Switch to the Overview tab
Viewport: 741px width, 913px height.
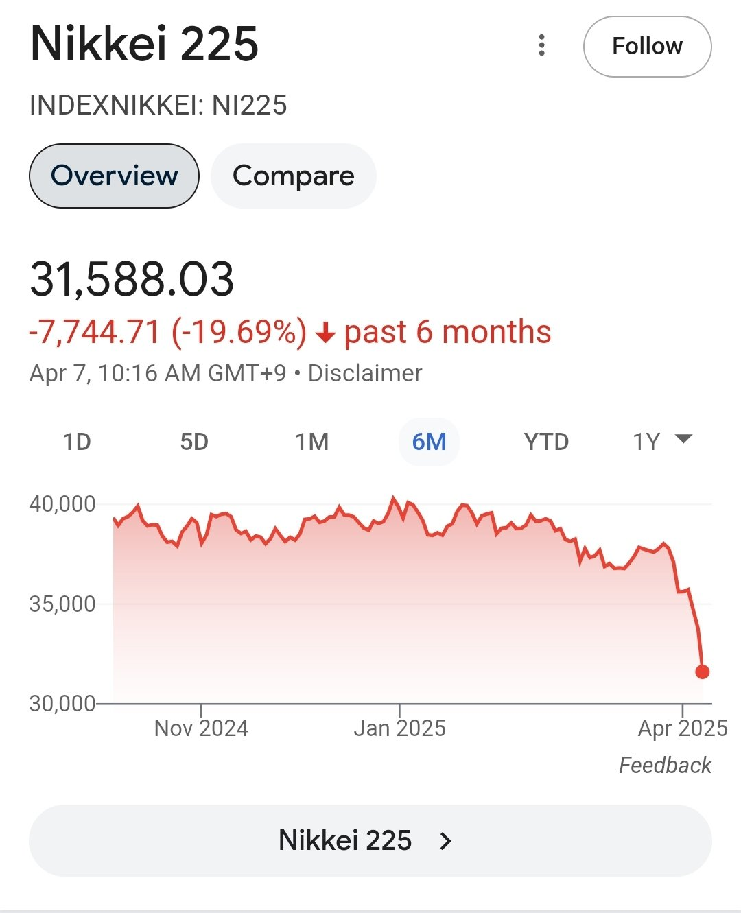[x=114, y=176]
